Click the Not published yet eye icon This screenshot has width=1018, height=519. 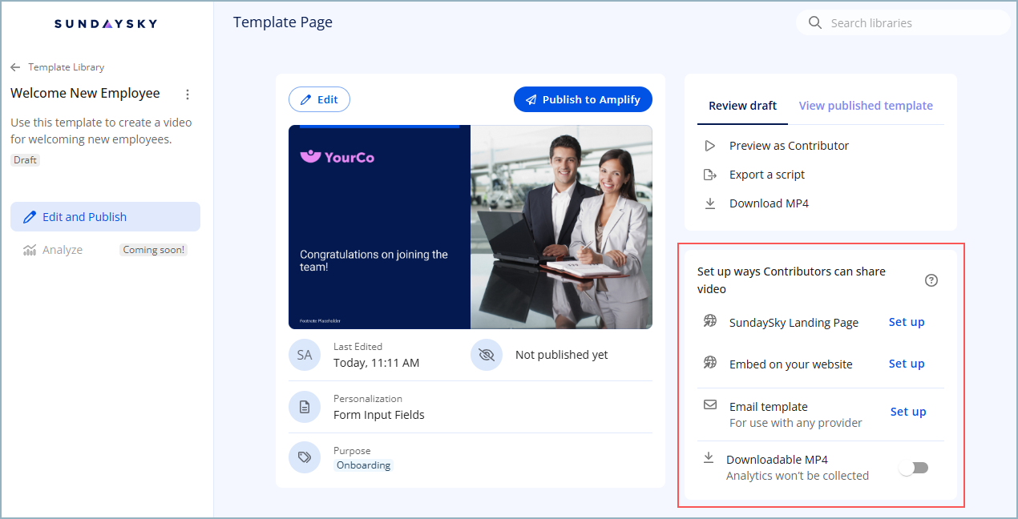[x=486, y=355]
